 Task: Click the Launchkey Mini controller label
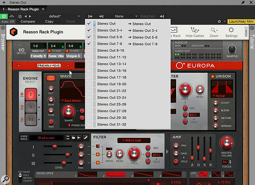(x=241, y=21)
